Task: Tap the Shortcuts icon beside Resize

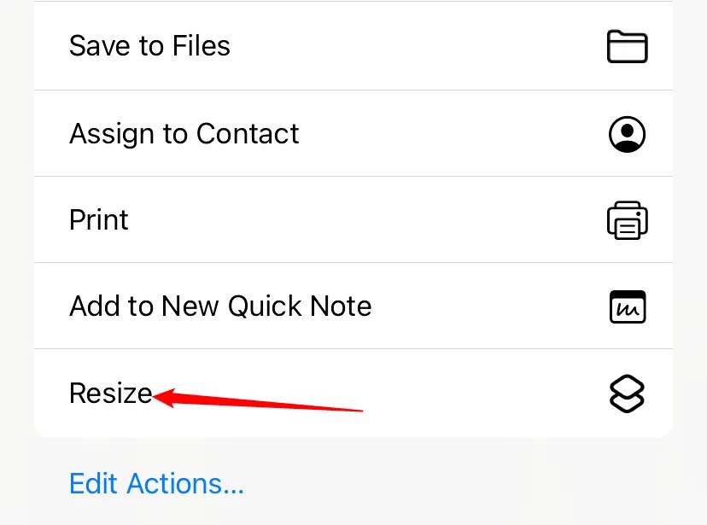Action: click(627, 394)
